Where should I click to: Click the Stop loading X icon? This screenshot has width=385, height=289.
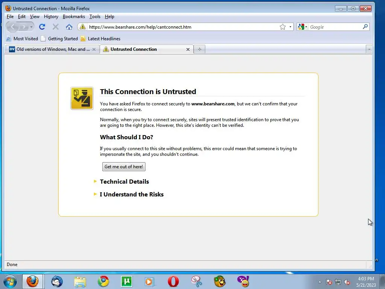pos(56,27)
